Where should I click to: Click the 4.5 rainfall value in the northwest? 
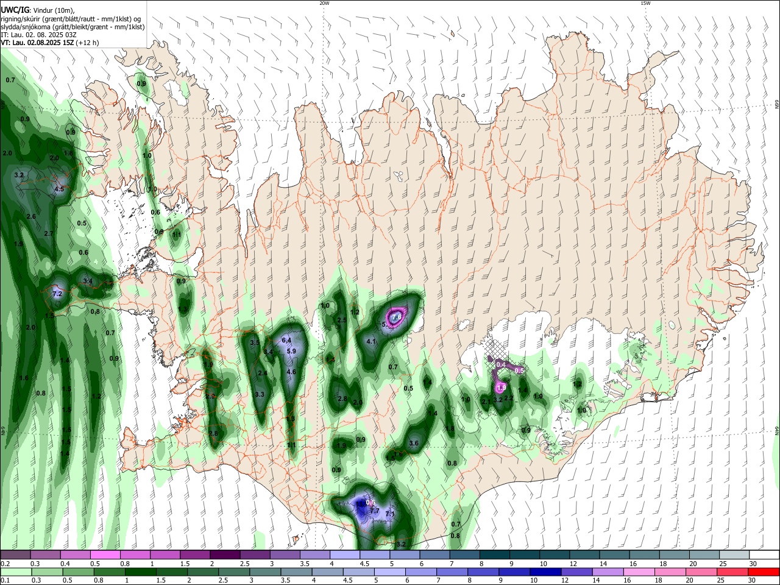tap(59, 190)
